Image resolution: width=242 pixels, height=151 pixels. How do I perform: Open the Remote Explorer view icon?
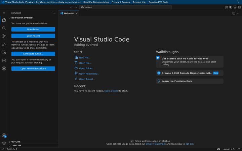pyautogui.click(x=4, y=52)
